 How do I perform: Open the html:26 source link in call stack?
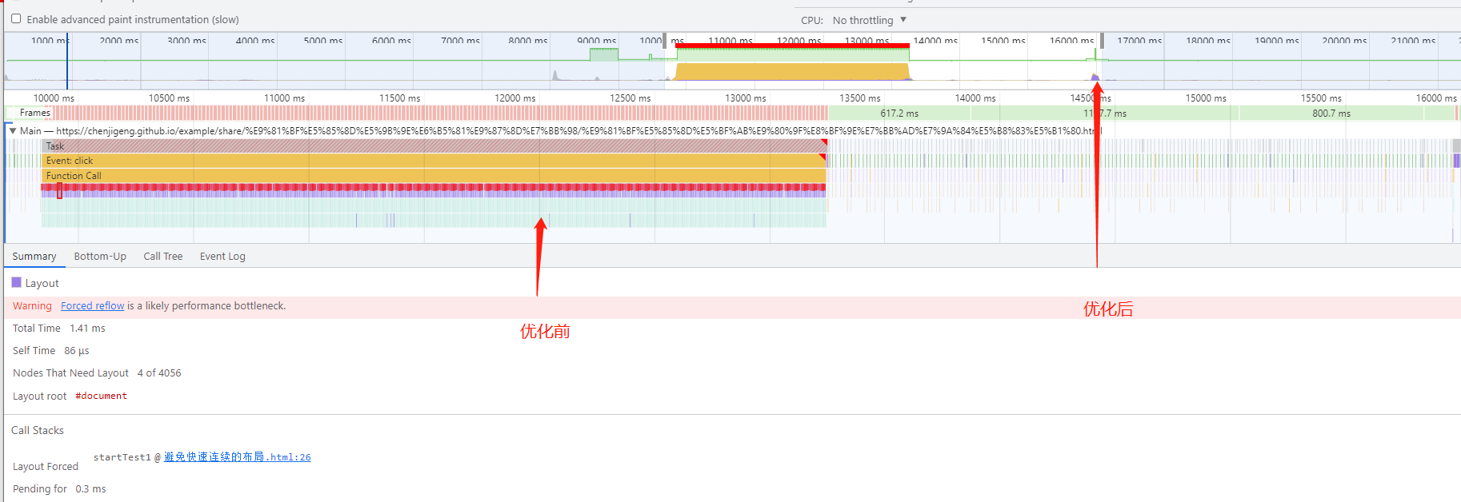pyautogui.click(x=237, y=457)
